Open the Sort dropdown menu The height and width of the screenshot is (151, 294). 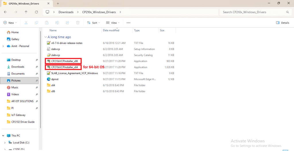pyautogui.click(x=93, y=23)
